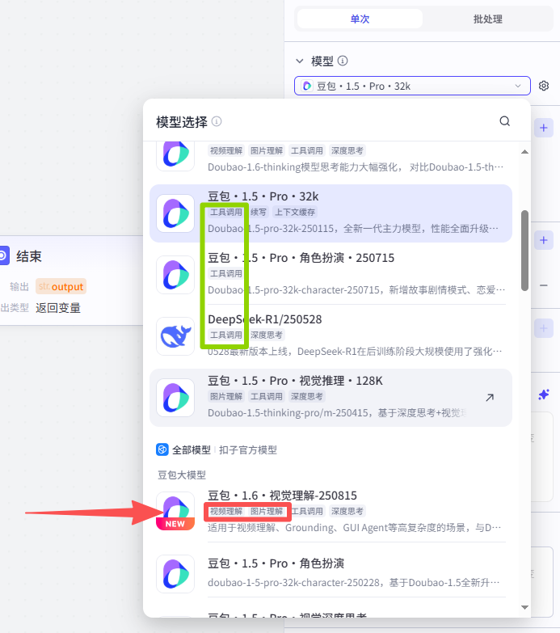
Task: Click the topmost plus button on right panel
Action: (544, 128)
